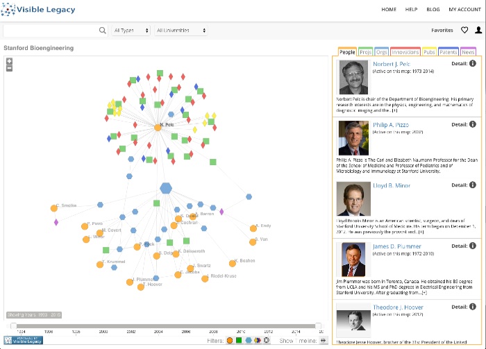The width and height of the screenshot is (486, 349).
Task: Open the user account profile icon
Action: [x=478, y=31]
